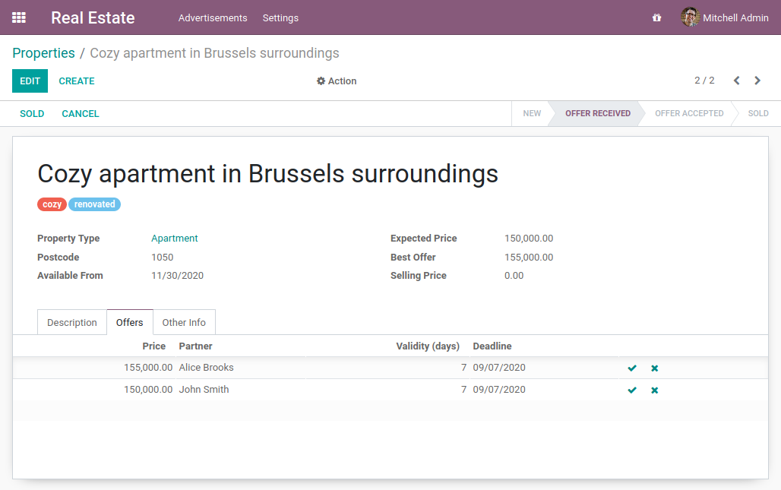
Task: Open the Action gear dropdown
Action: tap(337, 81)
